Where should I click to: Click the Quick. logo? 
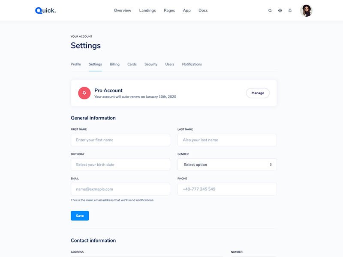(x=45, y=10)
